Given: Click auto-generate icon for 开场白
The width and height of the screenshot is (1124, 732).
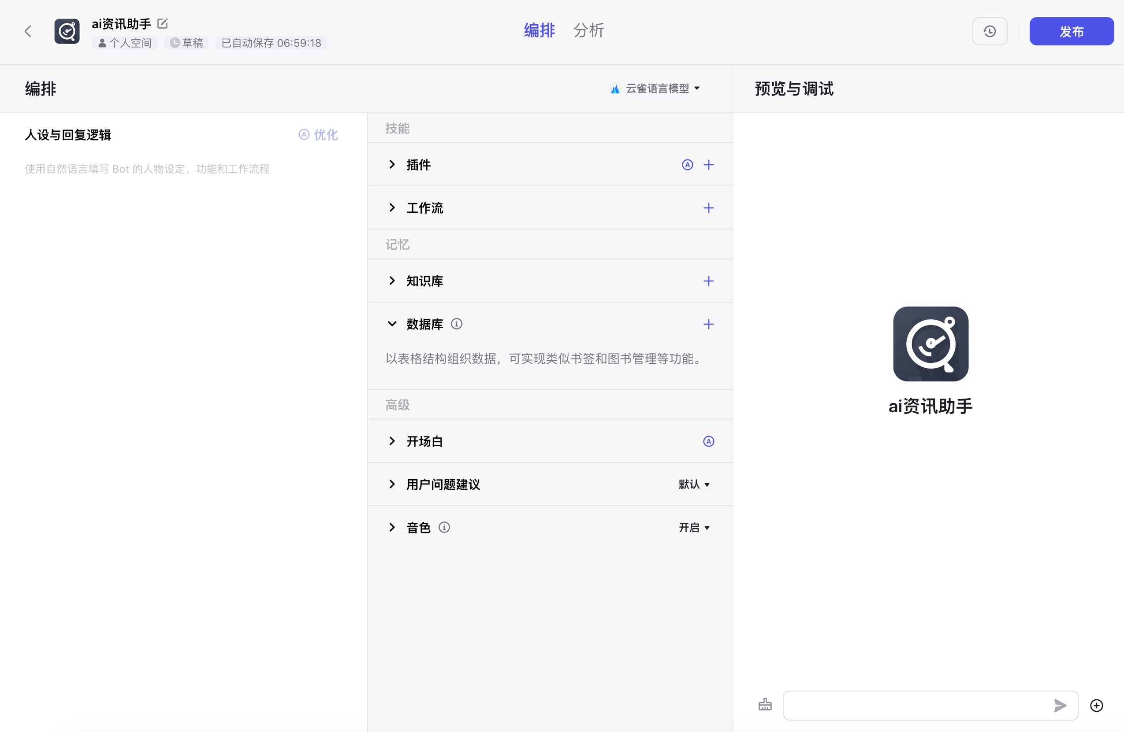Looking at the screenshot, I should (x=708, y=441).
